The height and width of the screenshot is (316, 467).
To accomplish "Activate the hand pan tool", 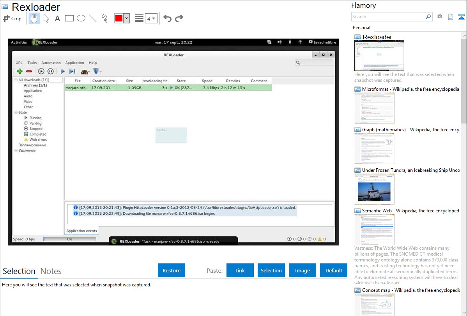I will [x=34, y=18].
